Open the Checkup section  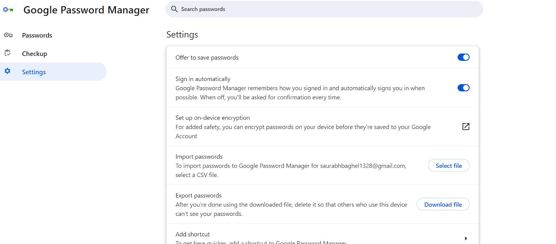34,53
